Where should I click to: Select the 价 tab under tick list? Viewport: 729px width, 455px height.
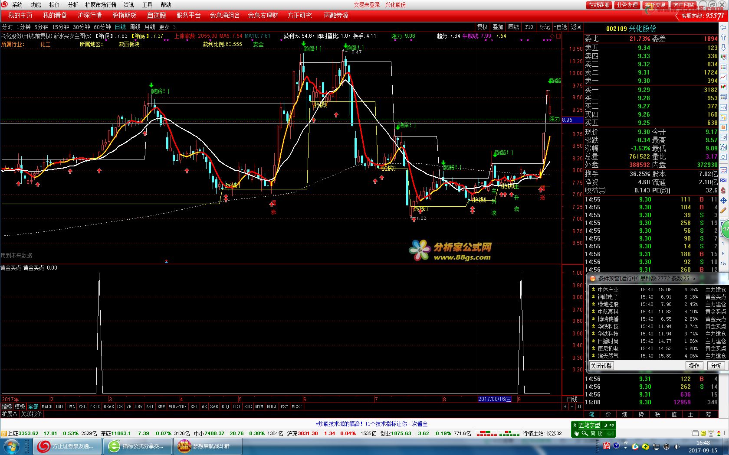[x=608, y=414]
